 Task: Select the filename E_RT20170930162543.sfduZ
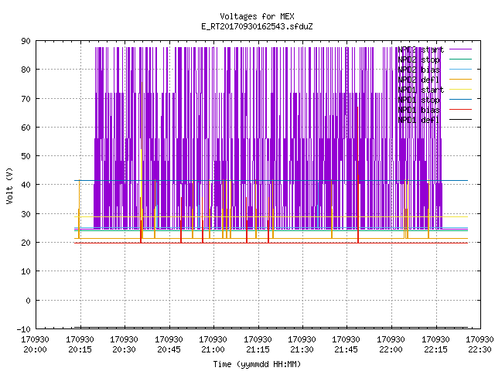point(257,26)
